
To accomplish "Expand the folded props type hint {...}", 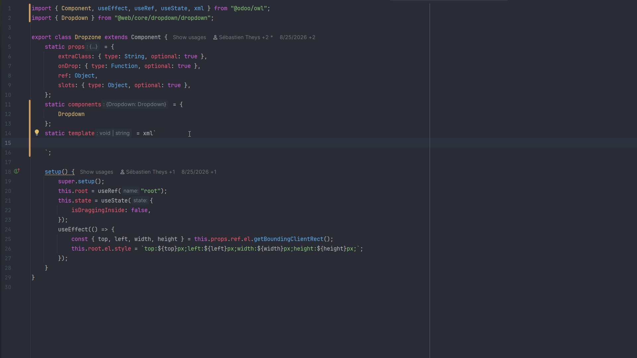I will 94,47.
